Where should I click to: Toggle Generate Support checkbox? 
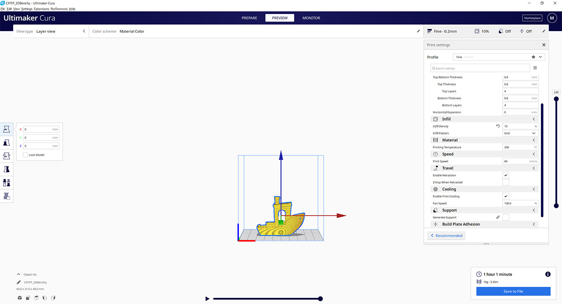pyautogui.click(x=506, y=217)
